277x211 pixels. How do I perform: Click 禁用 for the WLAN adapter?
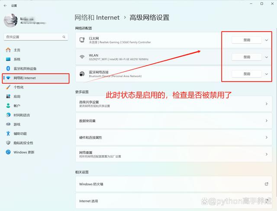pos(247,57)
